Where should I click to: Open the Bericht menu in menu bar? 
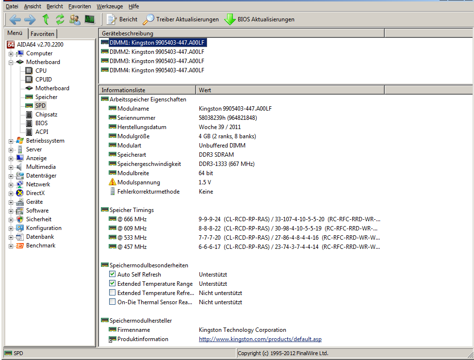pos(55,6)
